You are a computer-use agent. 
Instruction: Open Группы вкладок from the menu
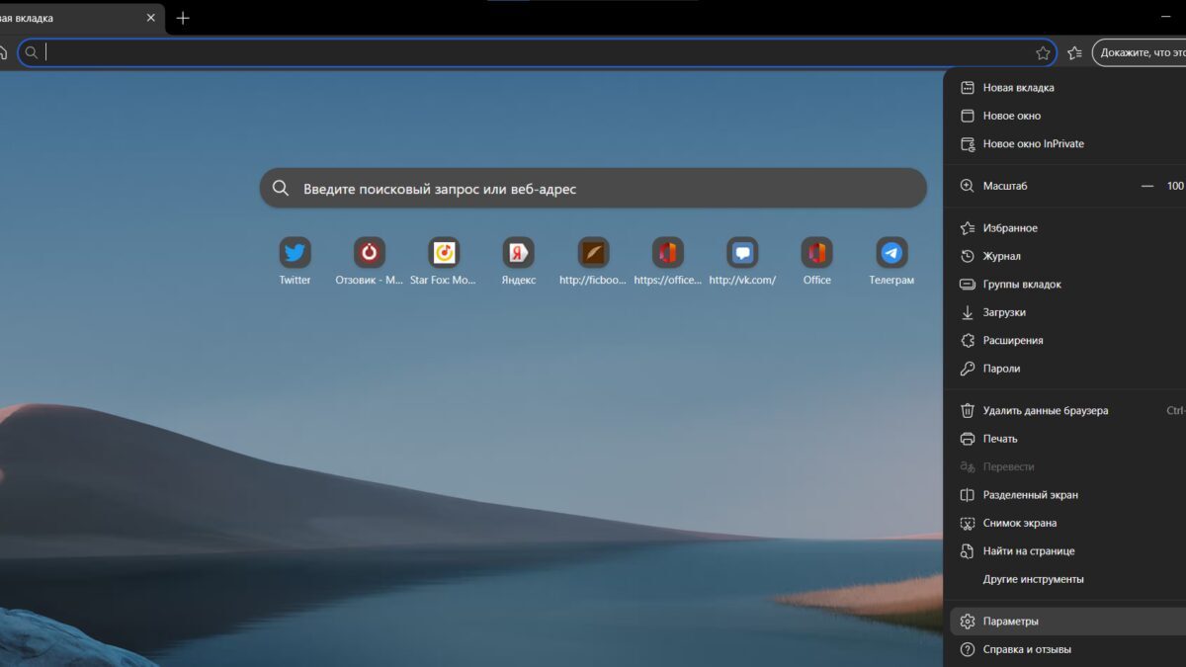click(x=1065, y=285)
